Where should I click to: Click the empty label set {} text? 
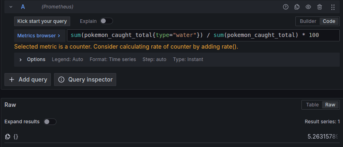point(16,137)
